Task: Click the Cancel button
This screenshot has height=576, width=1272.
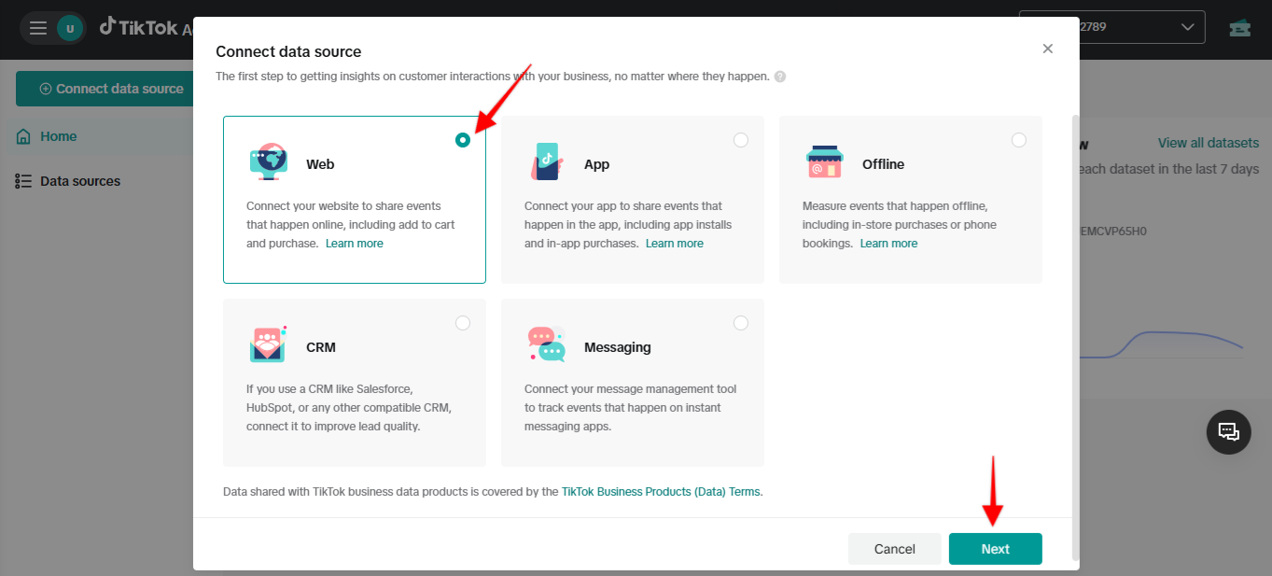Action: 895,549
